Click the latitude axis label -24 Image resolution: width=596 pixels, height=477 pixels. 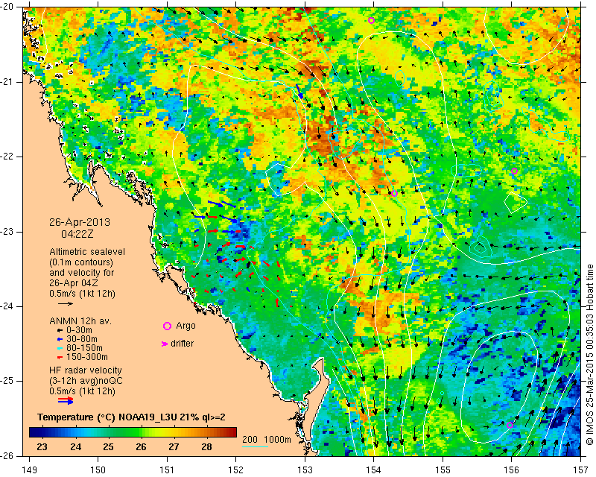[8, 306]
